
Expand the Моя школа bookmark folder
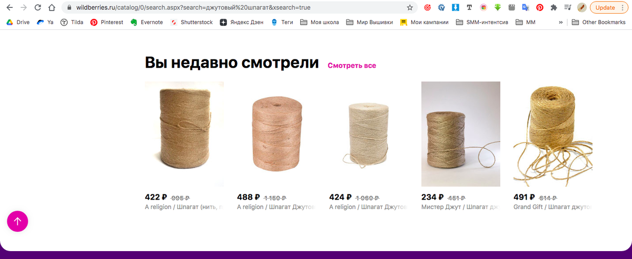coord(319,23)
